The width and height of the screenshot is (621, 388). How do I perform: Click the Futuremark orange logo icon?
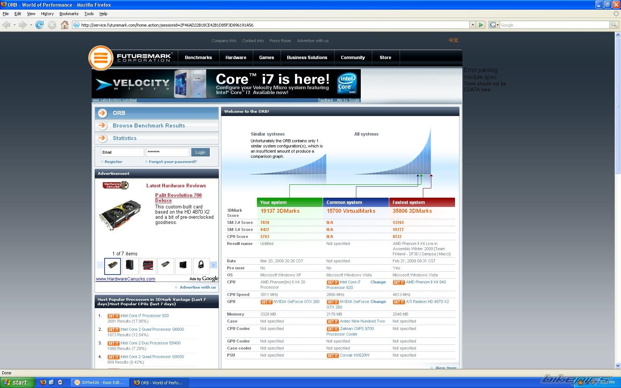click(101, 58)
